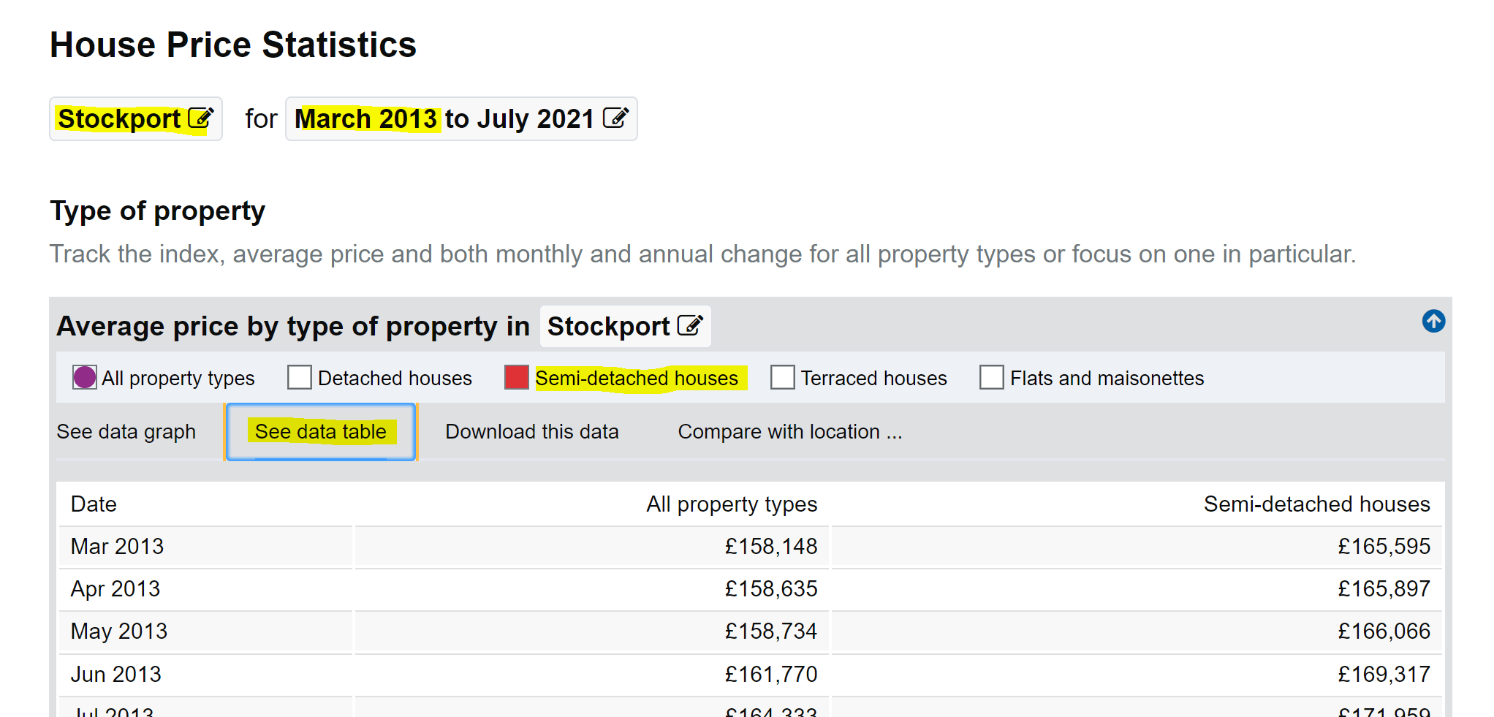Click the blue scroll-to-top arrow
The image size is (1494, 717).
(x=1434, y=322)
